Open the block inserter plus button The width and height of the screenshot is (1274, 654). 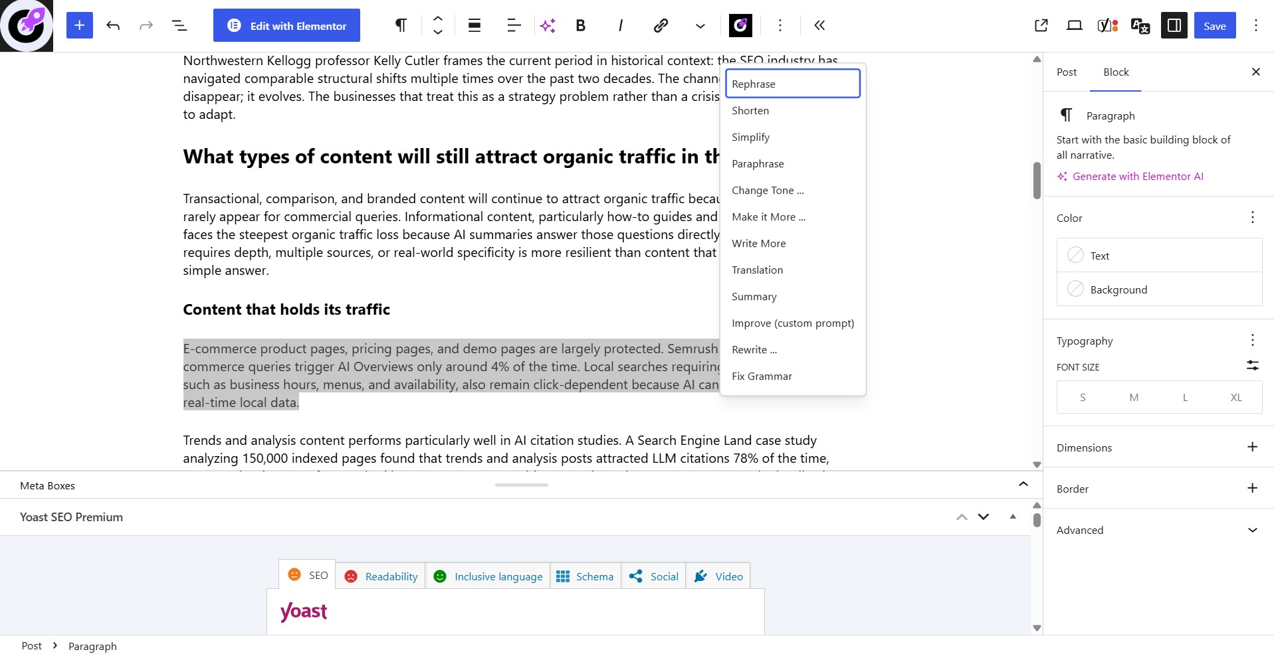[x=79, y=25]
